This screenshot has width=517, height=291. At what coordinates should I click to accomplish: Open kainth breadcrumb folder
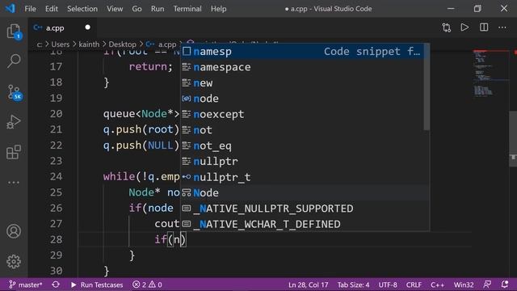(x=89, y=44)
